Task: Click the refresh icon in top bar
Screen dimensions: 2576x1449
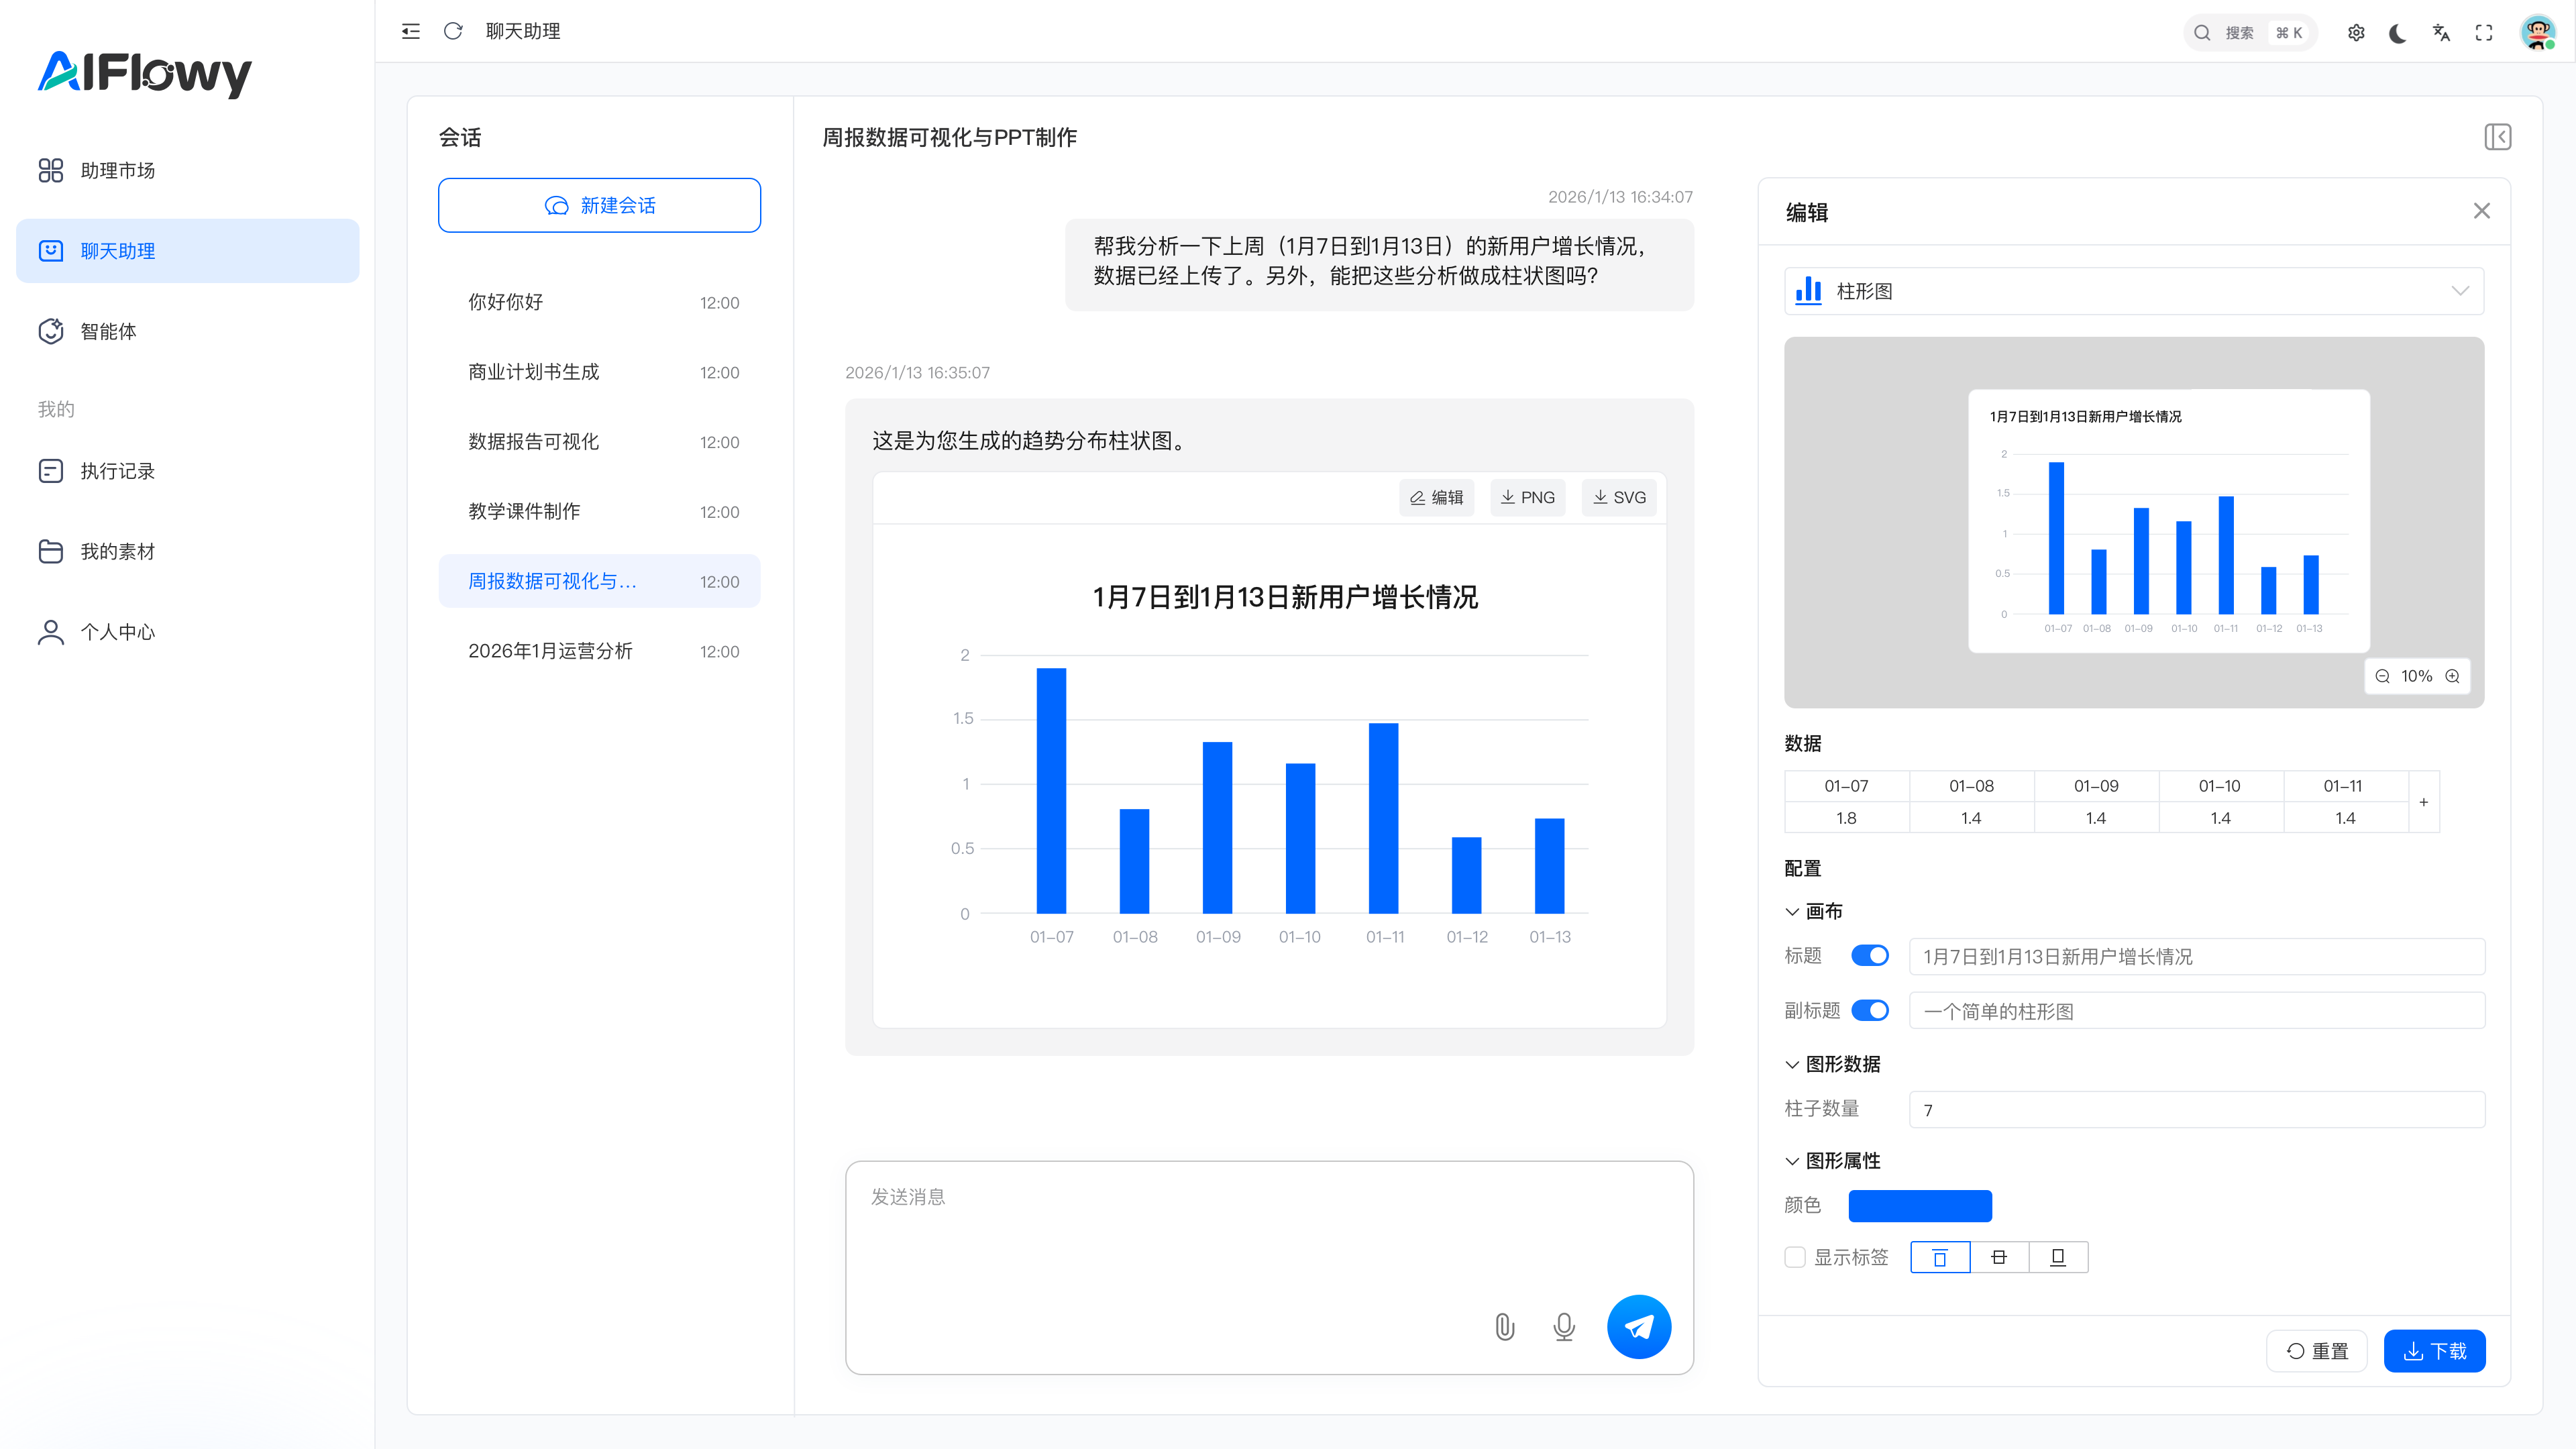Action: click(x=453, y=31)
